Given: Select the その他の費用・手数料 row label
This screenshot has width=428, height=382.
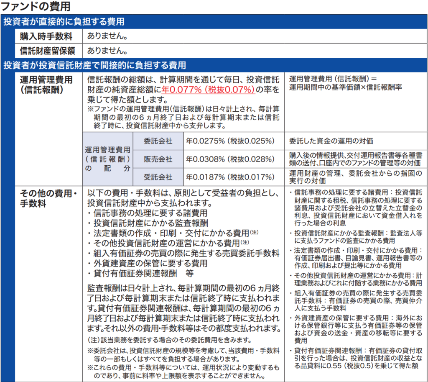Looking at the screenshot, I should pos(49,199).
